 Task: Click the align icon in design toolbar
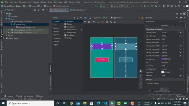click(x=111, y=22)
